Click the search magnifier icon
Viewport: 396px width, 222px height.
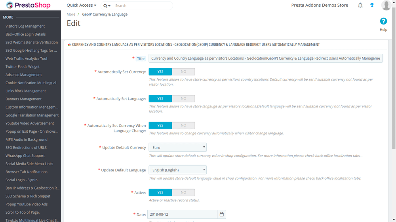105,6
